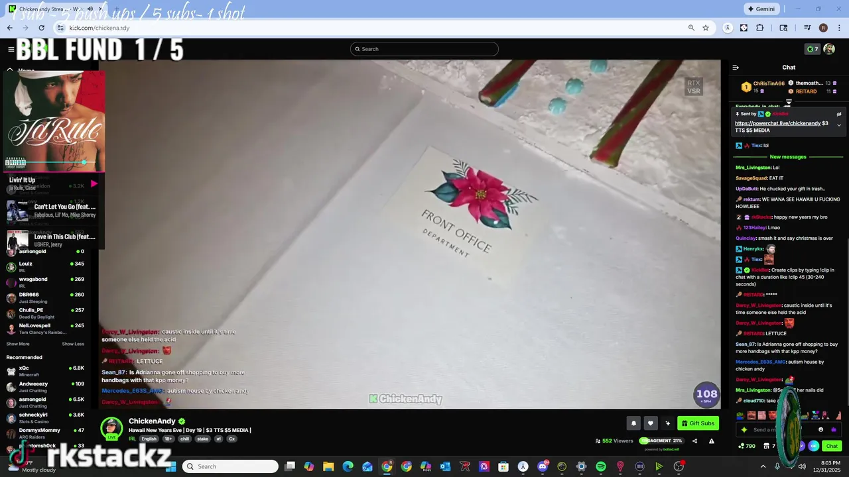Seek the Livin' It Up progress bar
849x477 pixels.
[x=54, y=163]
